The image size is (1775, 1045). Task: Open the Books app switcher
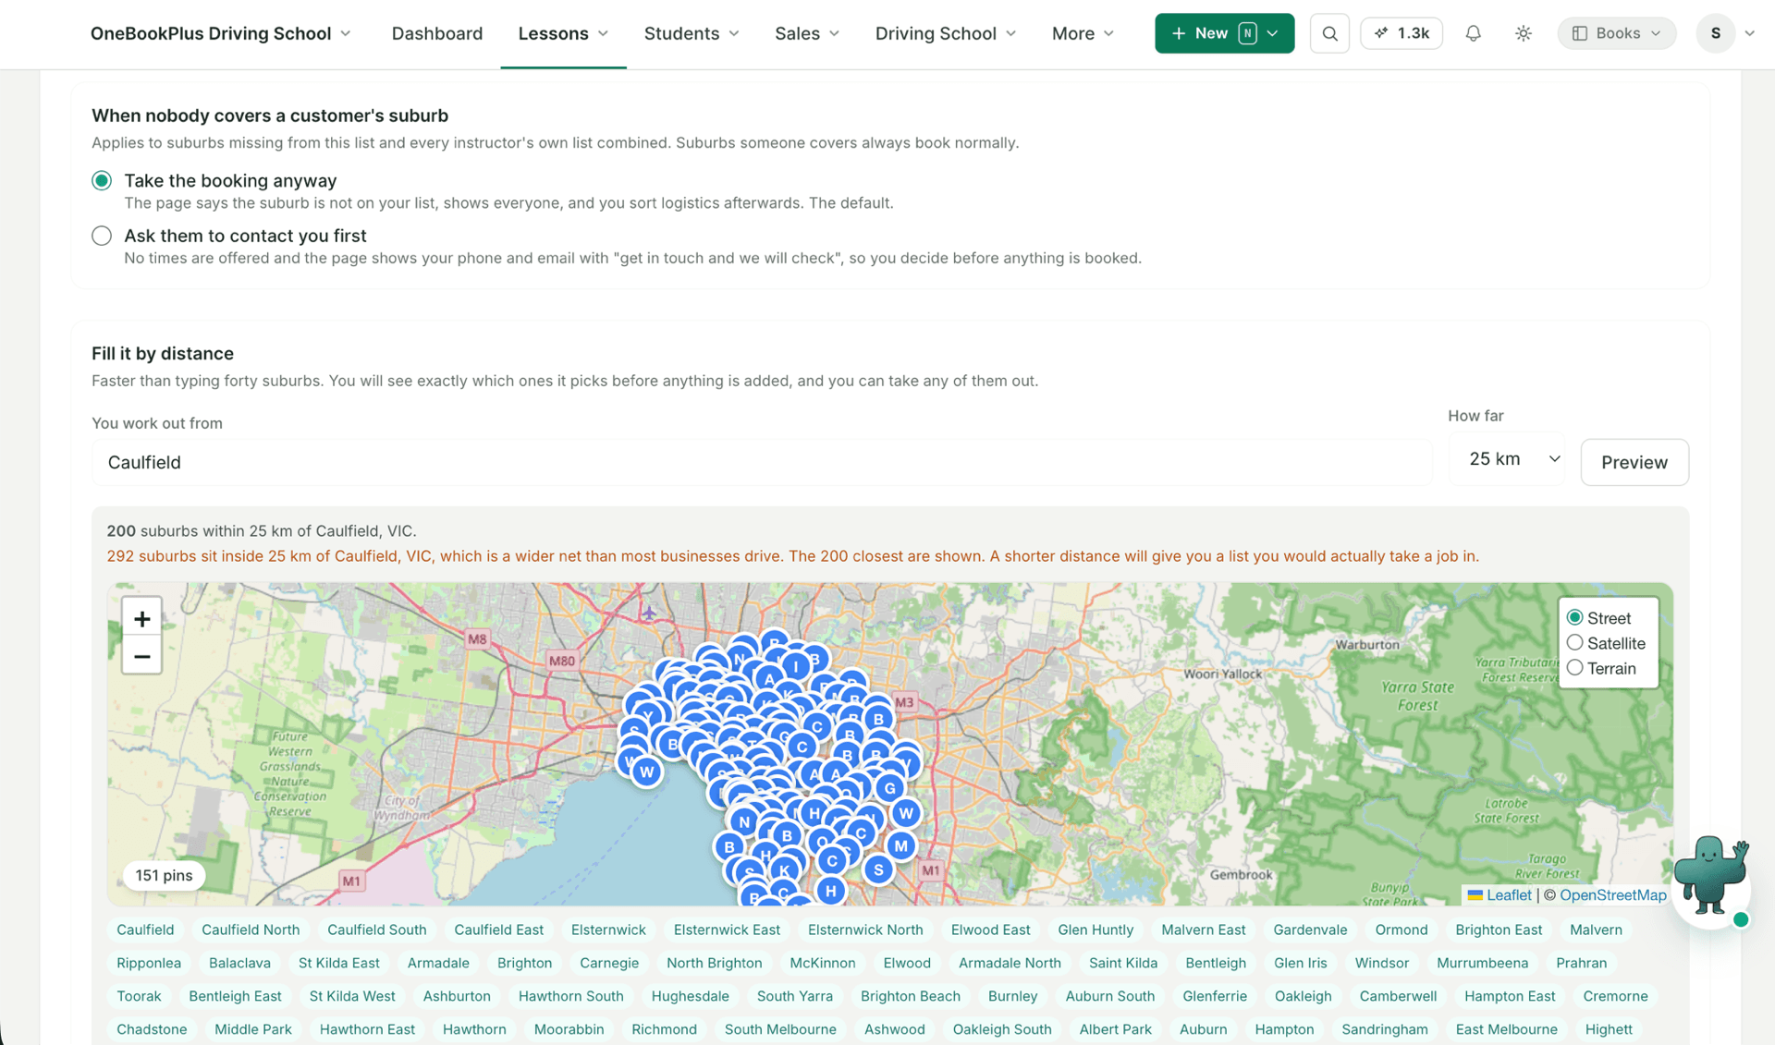point(1616,33)
